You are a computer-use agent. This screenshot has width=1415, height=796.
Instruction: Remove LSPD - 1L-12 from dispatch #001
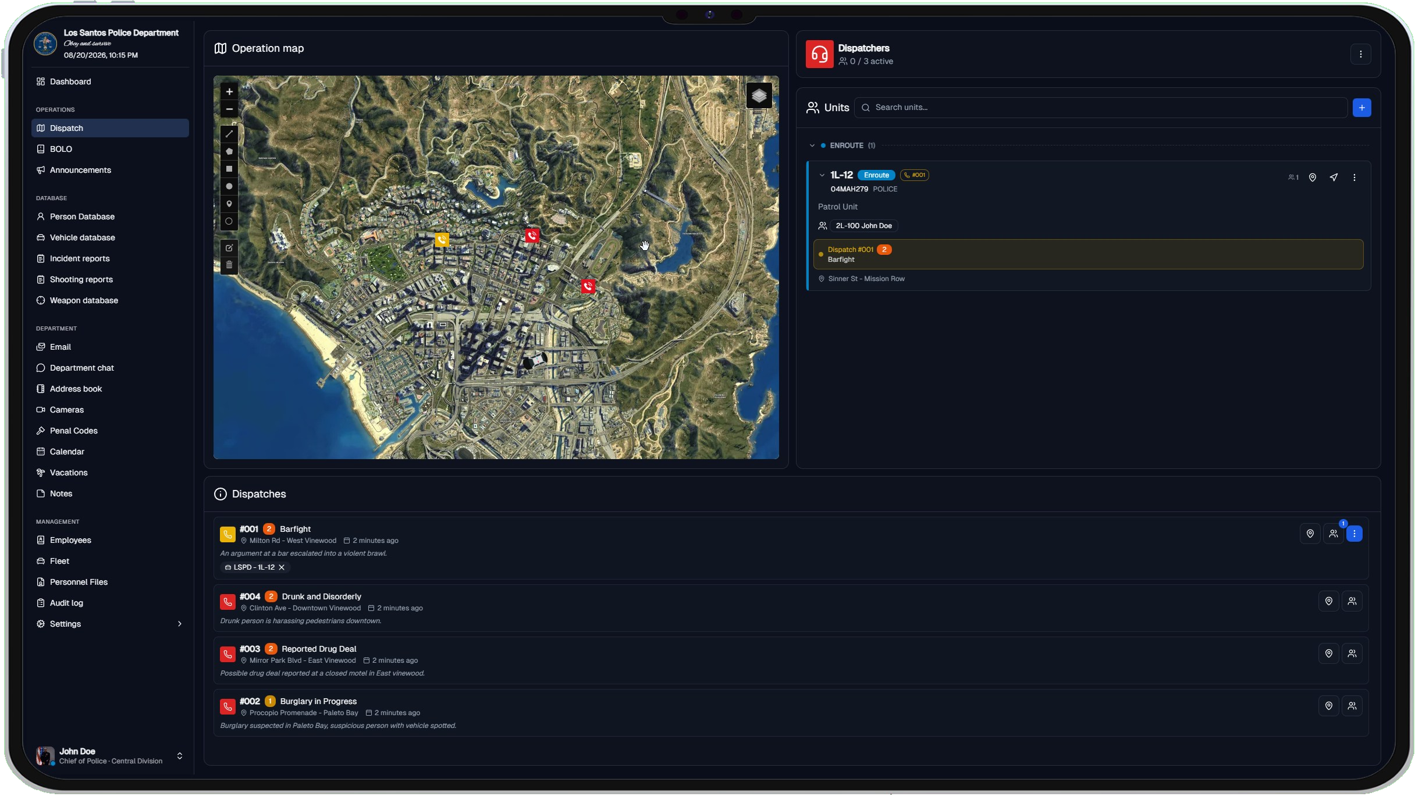(282, 567)
